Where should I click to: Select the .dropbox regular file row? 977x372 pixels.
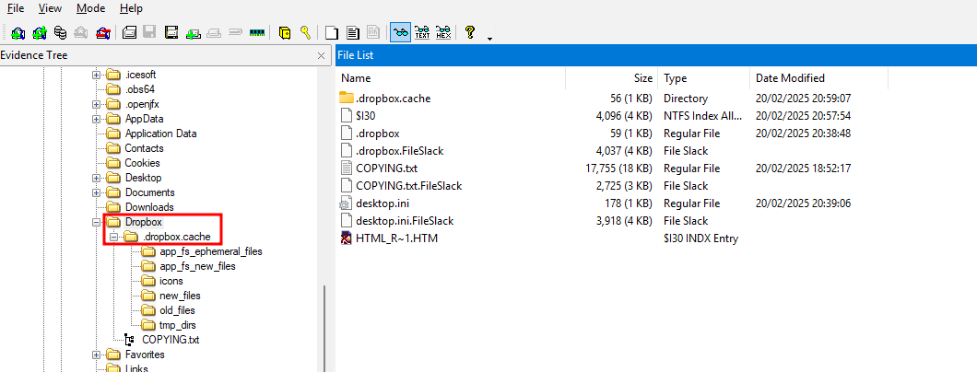click(x=378, y=134)
